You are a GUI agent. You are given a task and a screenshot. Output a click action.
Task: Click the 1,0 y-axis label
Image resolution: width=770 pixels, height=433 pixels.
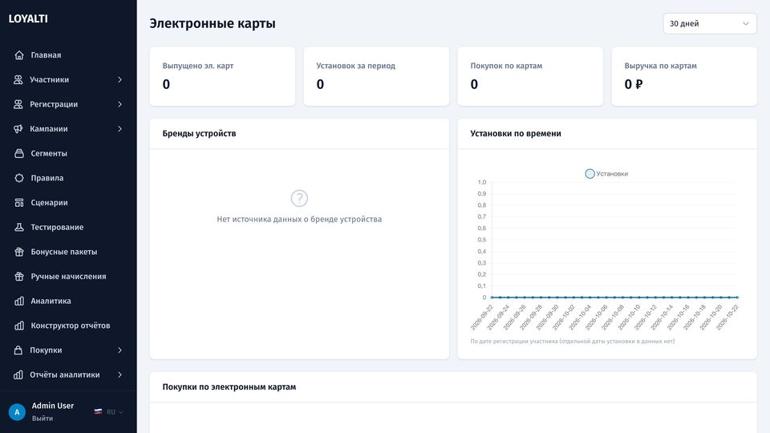click(x=482, y=182)
